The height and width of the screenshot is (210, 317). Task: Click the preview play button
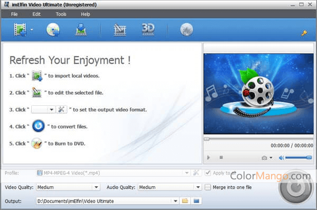click(x=209, y=158)
